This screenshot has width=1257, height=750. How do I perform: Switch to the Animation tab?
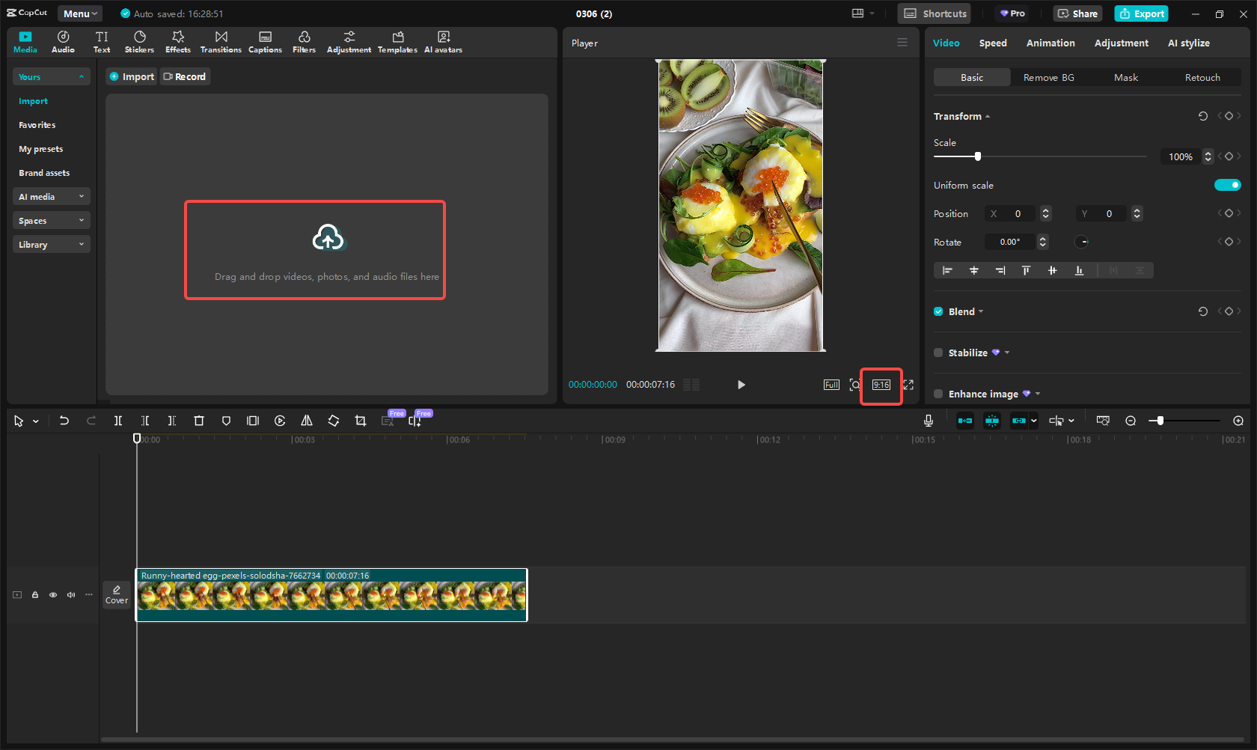[x=1050, y=43]
